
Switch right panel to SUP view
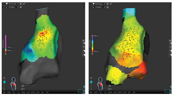coord(96,92)
